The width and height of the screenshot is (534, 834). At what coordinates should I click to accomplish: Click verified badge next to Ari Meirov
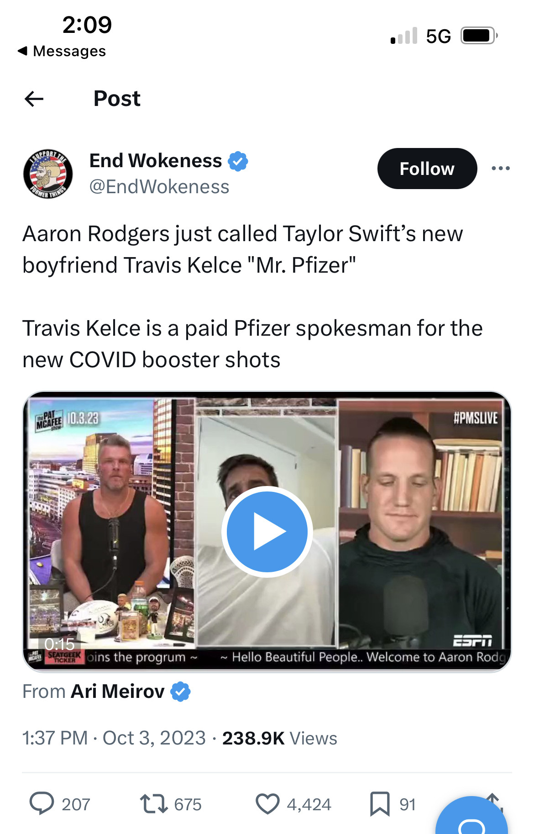[180, 691]
